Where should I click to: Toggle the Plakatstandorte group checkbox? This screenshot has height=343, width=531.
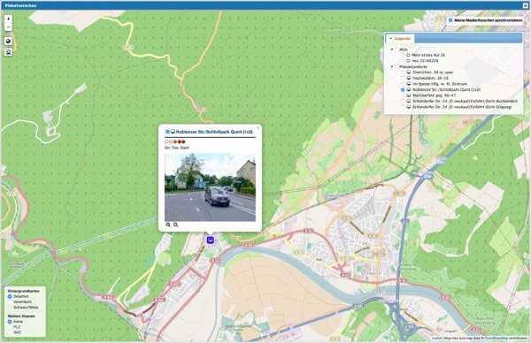click(x=396, y=66)
